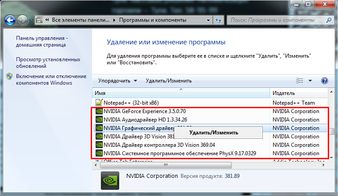The width and height of the screenshot is (338, 196).
Task: Minimize the Programs and Features window
Action: click(x=296, y=4)
